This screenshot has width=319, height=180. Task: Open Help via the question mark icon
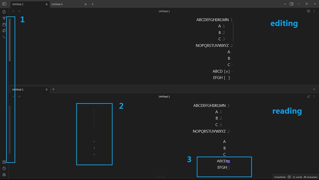pyautogui.click(x=4, y=168)
